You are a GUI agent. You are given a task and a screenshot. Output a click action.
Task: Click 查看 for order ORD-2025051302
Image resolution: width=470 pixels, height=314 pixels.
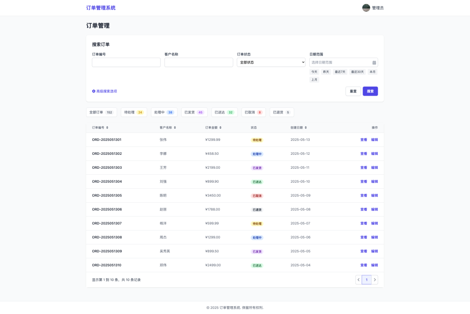363,154
